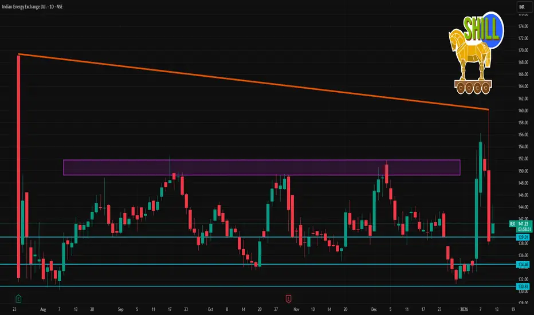The height and width of the screenshot is (315, 534).
Task: Click the 150.00 price axis label
Action: tap(524, 171)
